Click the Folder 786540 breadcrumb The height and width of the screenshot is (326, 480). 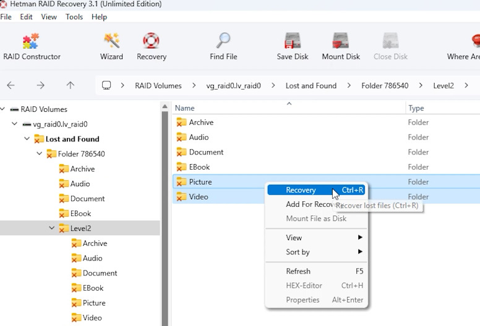385,86
